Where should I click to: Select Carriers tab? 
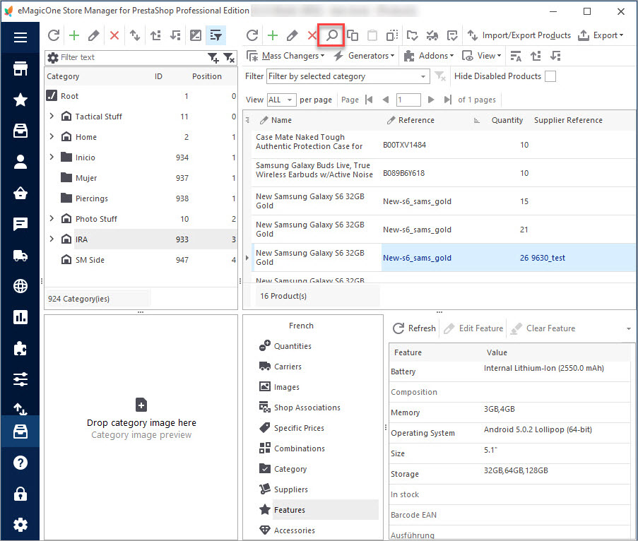pos(288,367)
